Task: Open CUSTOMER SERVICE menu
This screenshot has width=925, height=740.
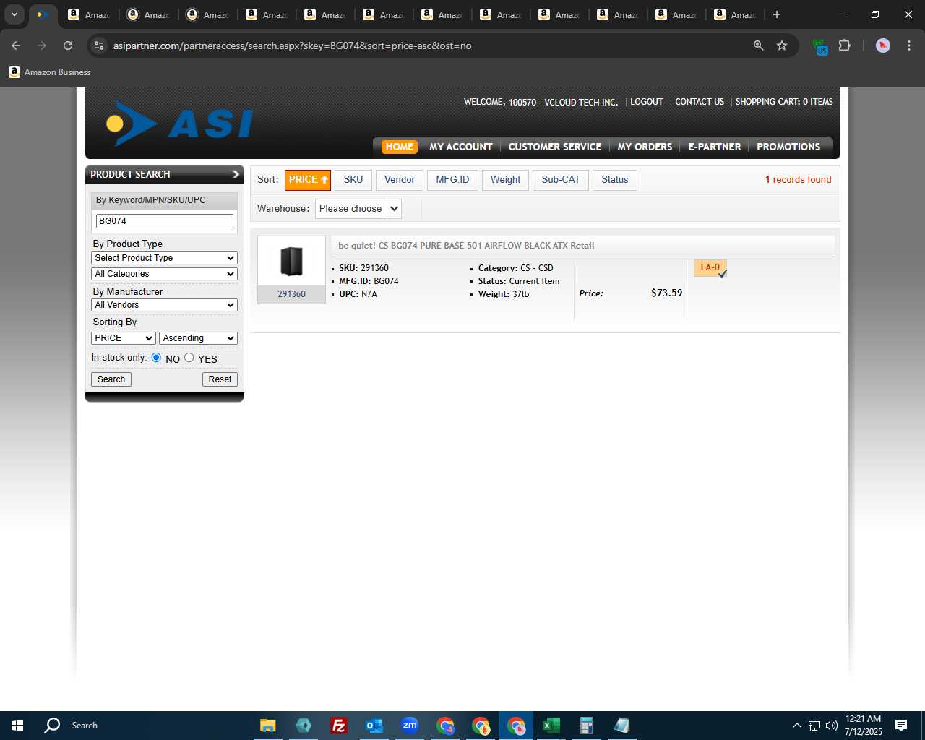Action: [555, 147]
